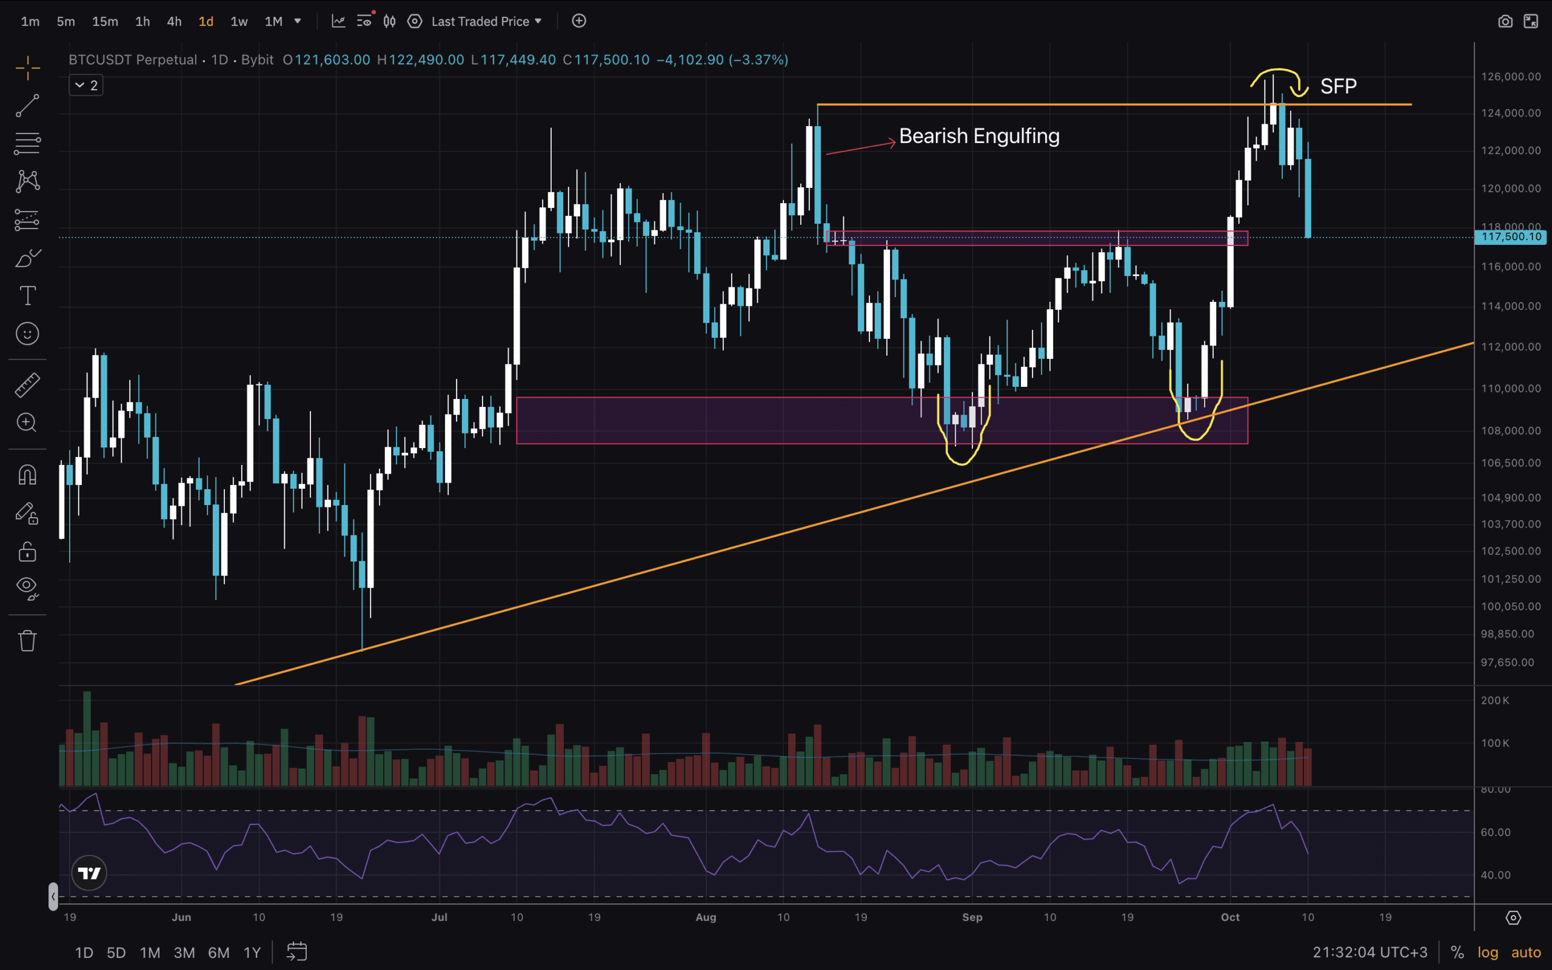Screen dimensions: 1552x970
Task: Open the Fibonacci retracement tool
Action: point(27,144)
